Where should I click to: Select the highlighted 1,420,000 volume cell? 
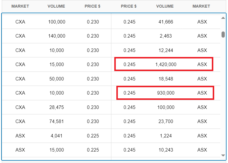[166, 64]
